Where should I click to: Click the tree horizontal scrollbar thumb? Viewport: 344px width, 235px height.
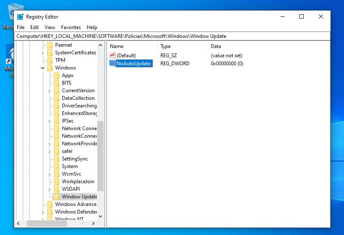point(47,223)
